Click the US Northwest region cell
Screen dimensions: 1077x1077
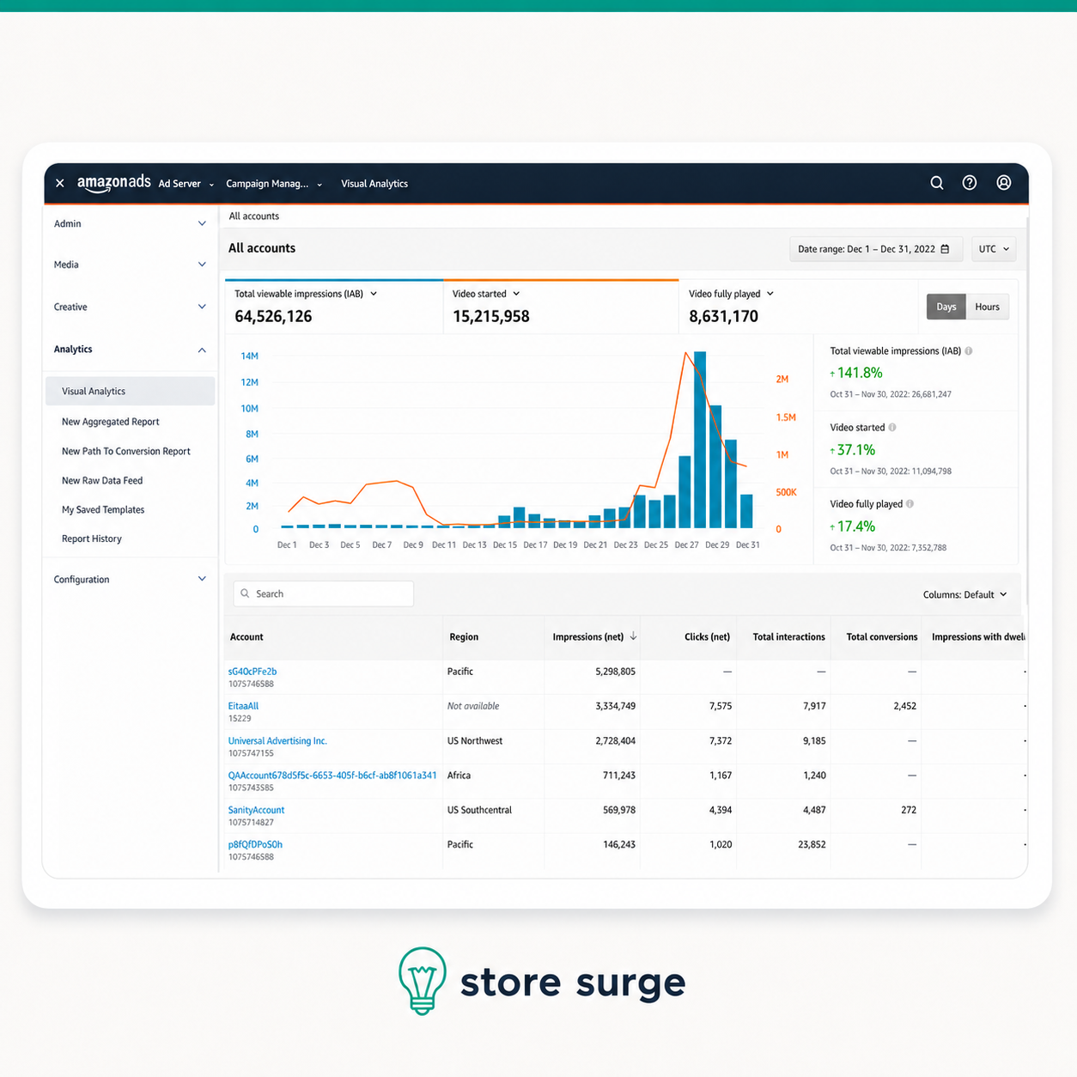point(475,740)
